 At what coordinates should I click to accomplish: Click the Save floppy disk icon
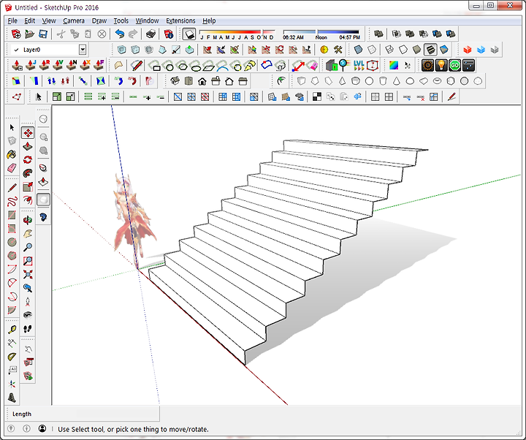43,34
